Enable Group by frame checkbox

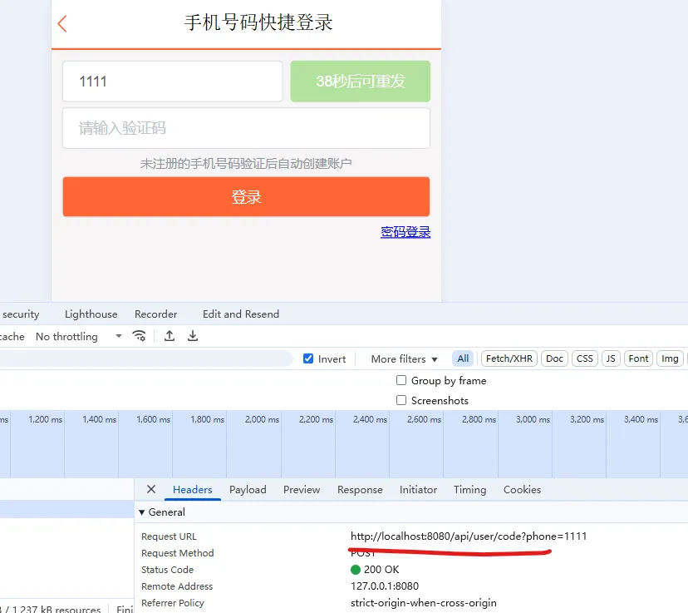click(401, 380)
